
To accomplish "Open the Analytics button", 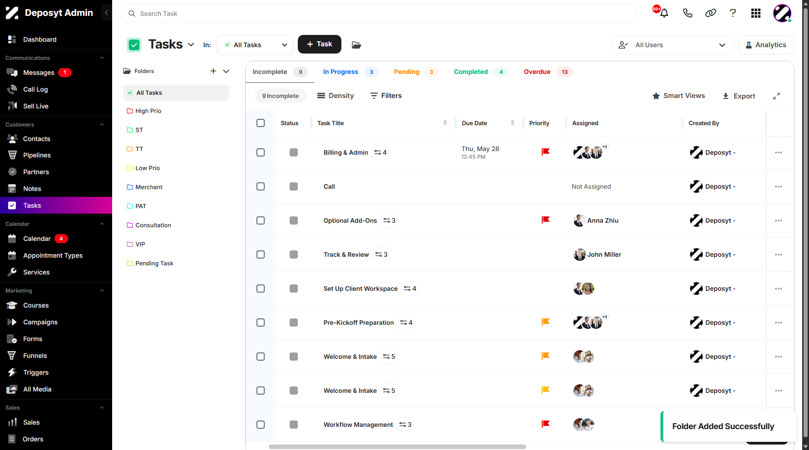I will [x=766, y=45].
